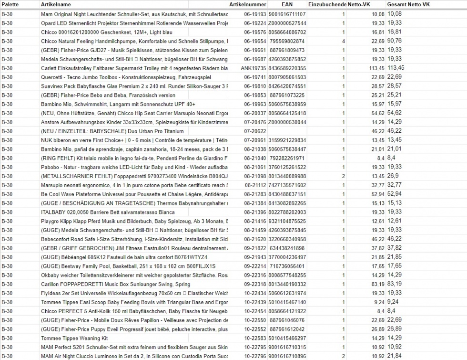This screenshot has height=360, width=467.
Task: Select the Fisher-Price GJD27 Musik Spielkissen cell
Action: [x=134, y=50]
